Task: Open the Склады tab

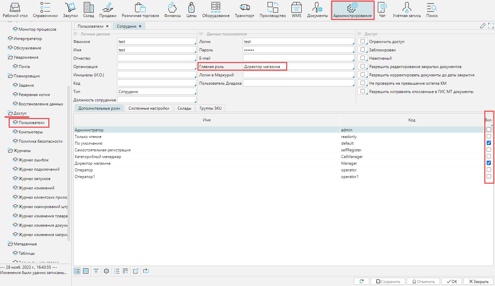Action: (184, 108)
